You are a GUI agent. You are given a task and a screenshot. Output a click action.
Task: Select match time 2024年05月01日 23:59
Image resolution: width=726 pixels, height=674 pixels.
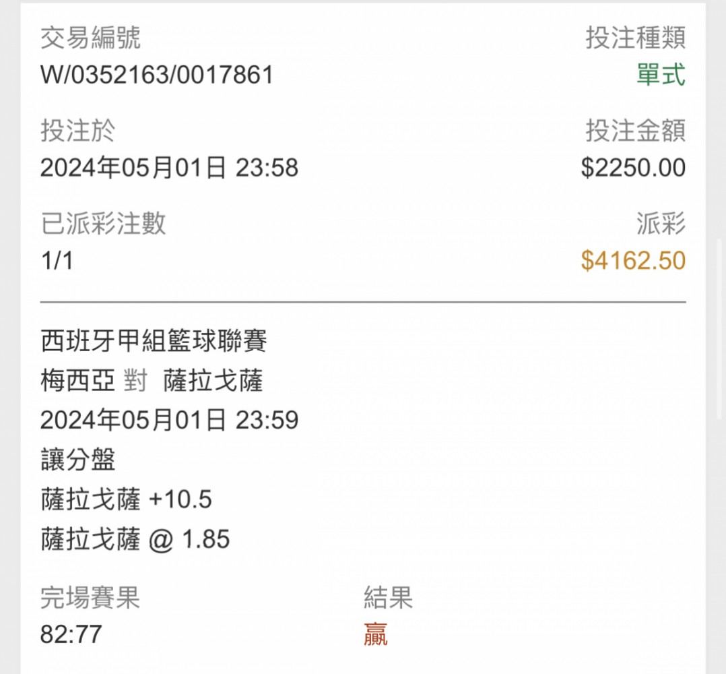[170, 420]
